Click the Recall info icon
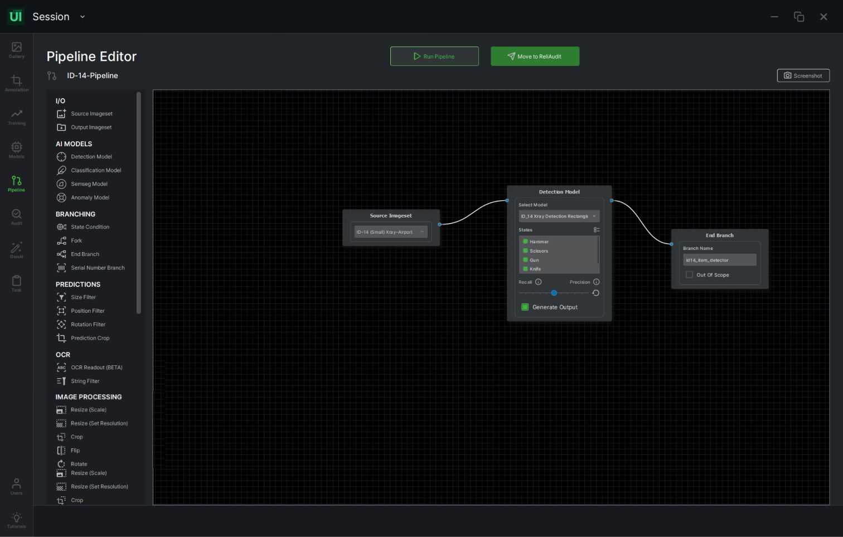Screen dimensions: 843x537 [x=539, y=282]
